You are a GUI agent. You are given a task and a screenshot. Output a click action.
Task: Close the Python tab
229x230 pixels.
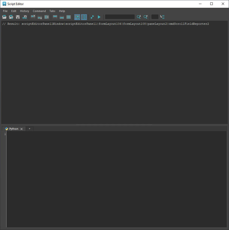coord(22,129)
